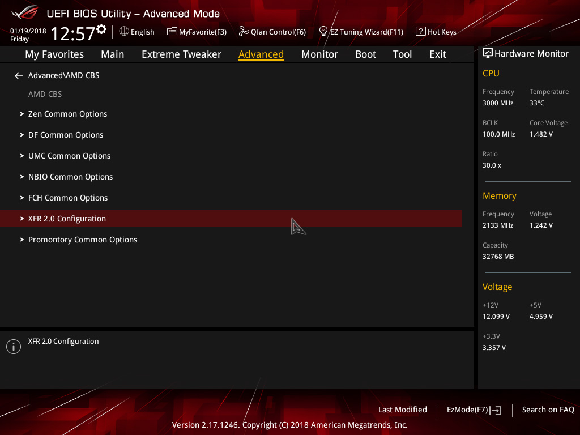
Task: Click the Version 2.17.1246 copyright text
Action: click(289, 425)
